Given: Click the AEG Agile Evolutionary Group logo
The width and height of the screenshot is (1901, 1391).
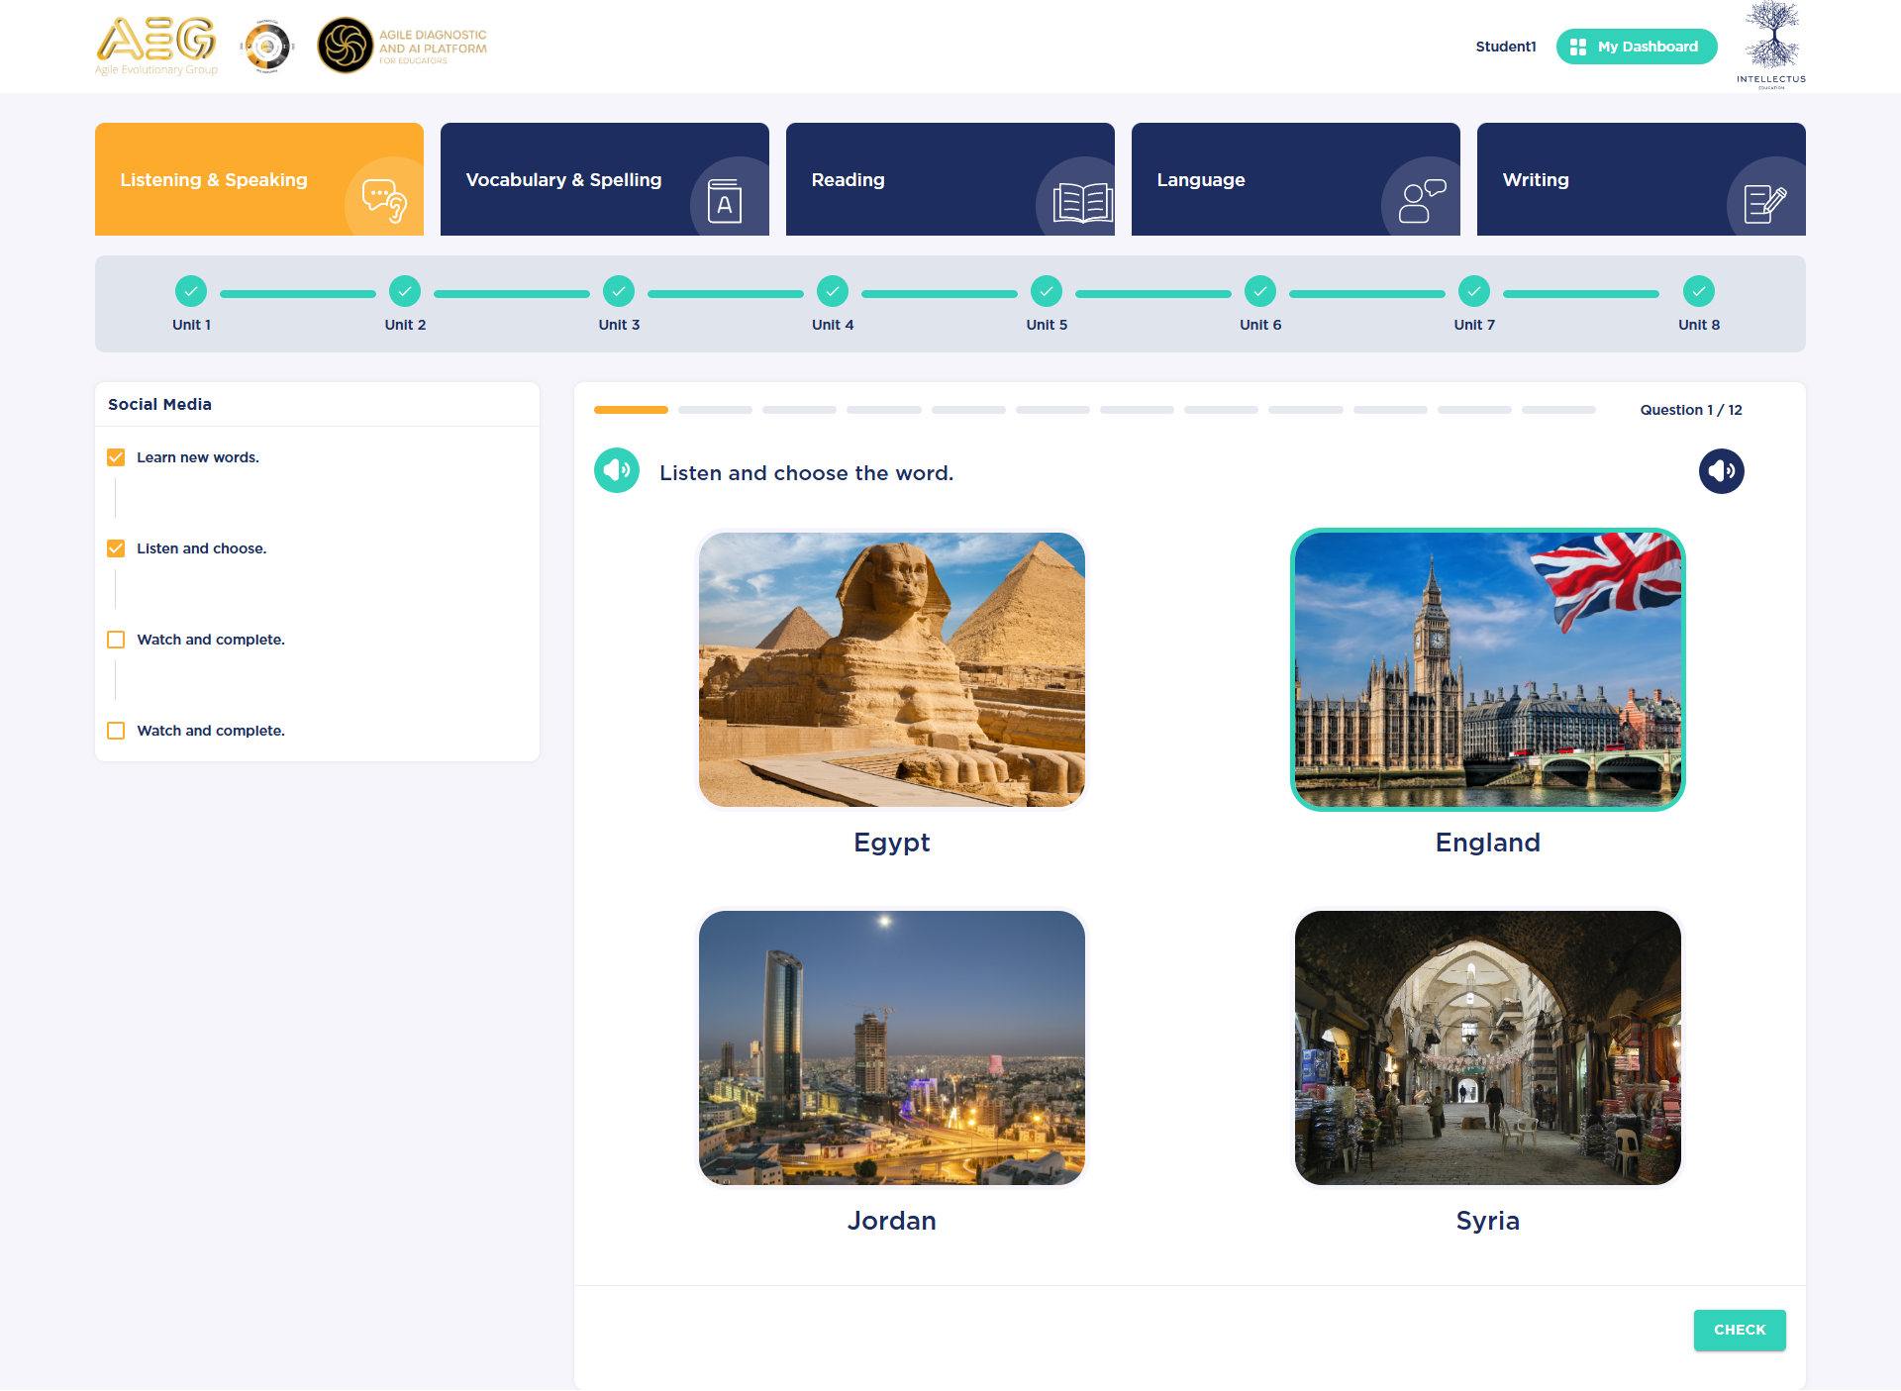Looking at the screenshot, I should coord(156,46).
